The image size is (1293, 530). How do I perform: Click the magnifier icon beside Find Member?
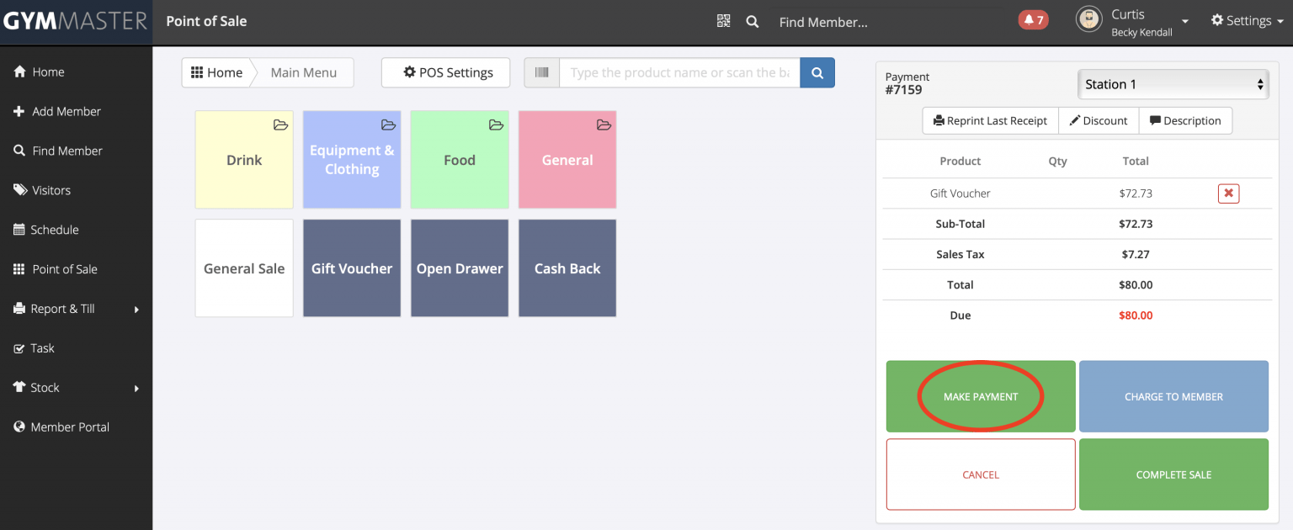pyautogui.click(x=753, y=22)
